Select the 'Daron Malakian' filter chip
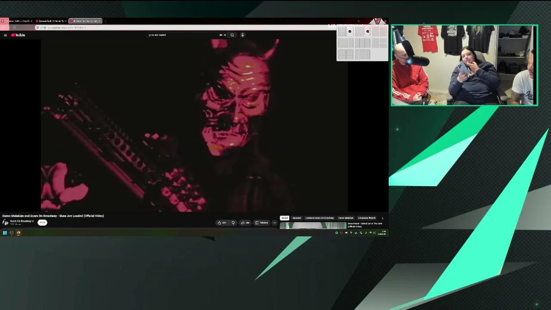Image resolution: width=551 pixels, height=310 pixels. (x=346, y=218)
